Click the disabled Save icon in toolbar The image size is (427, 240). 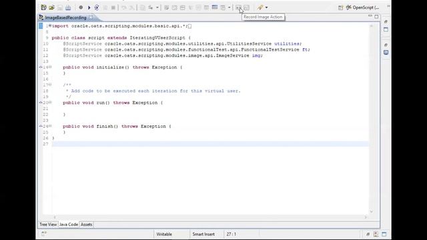60,7
